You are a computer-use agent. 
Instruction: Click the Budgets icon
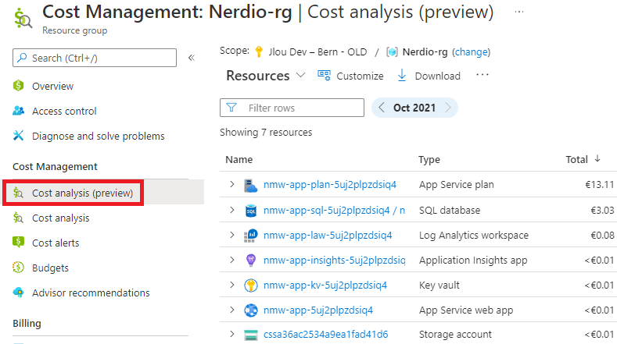pos(19,267)
